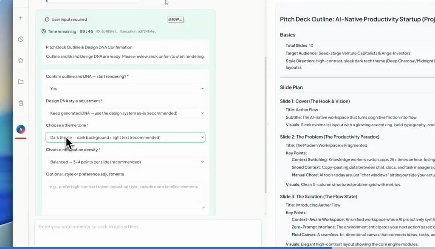The width and height of the screenshot is (435, 249).
Task: Click Title: The Modern Workspace is Fragmented
Action: (x=326, y=145)
